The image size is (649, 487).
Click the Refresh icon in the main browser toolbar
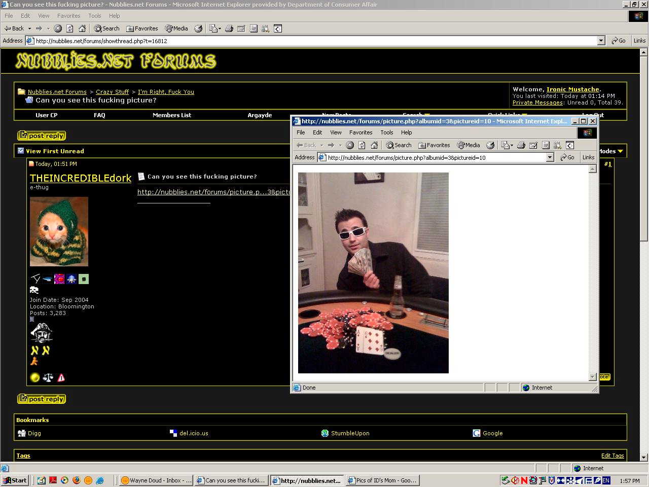coord(70,28)
